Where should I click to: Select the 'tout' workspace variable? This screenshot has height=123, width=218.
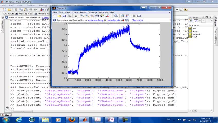195,37
